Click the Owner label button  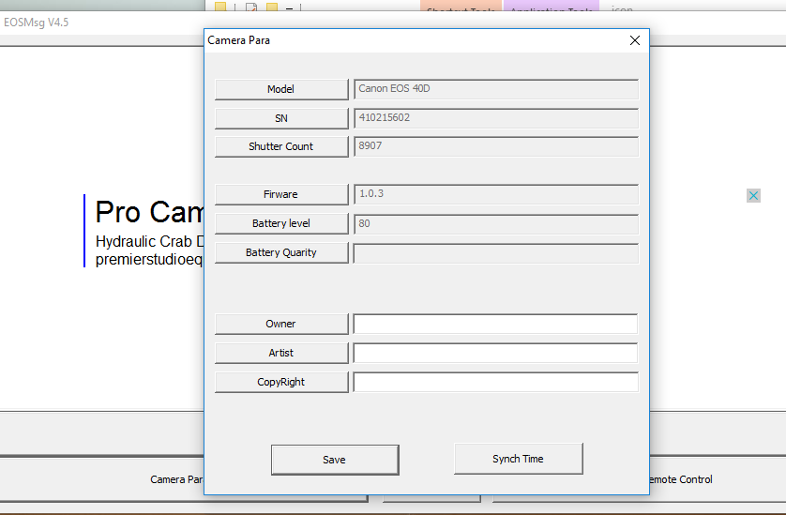(x=281, y=324)
